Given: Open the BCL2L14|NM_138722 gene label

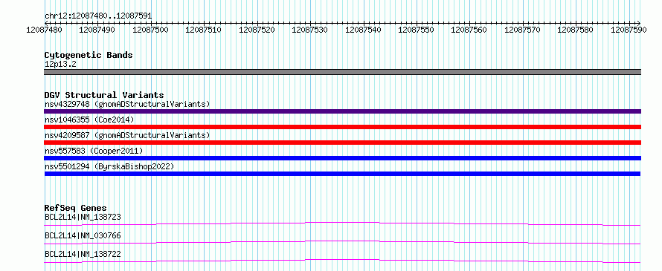Looking at the screenshot, I should click(83, 254).
